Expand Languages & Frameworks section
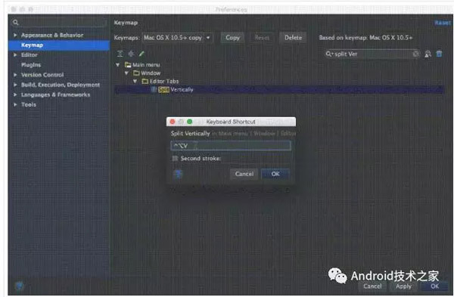454x297 pixels. [x=15, y=94]
